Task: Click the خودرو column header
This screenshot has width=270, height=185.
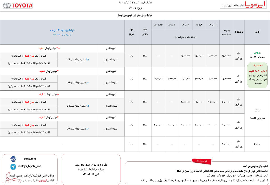Action: pos(257,32)
